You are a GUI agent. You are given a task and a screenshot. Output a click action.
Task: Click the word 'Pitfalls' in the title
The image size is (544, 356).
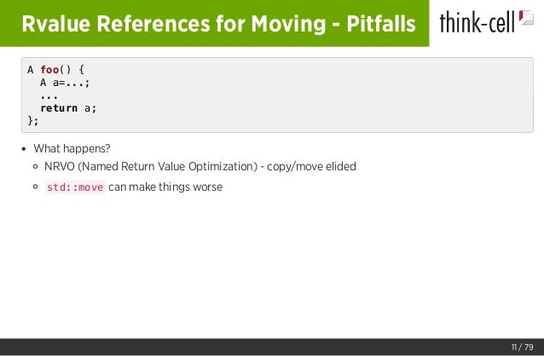point(381,24)
